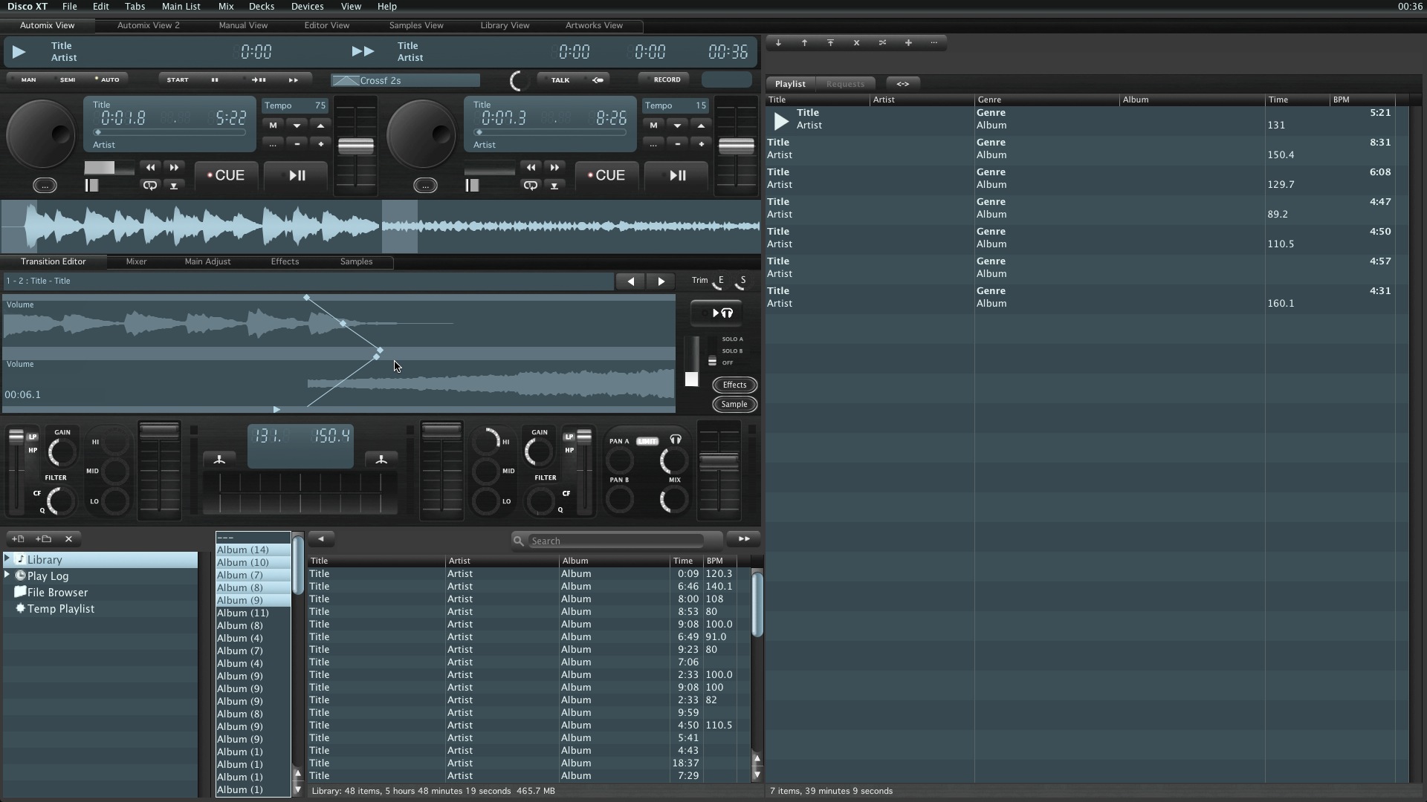The image size is (1427, 802).
Task: Click the headphone preview button in Transition Editor
Action: (x=716, y=313)
